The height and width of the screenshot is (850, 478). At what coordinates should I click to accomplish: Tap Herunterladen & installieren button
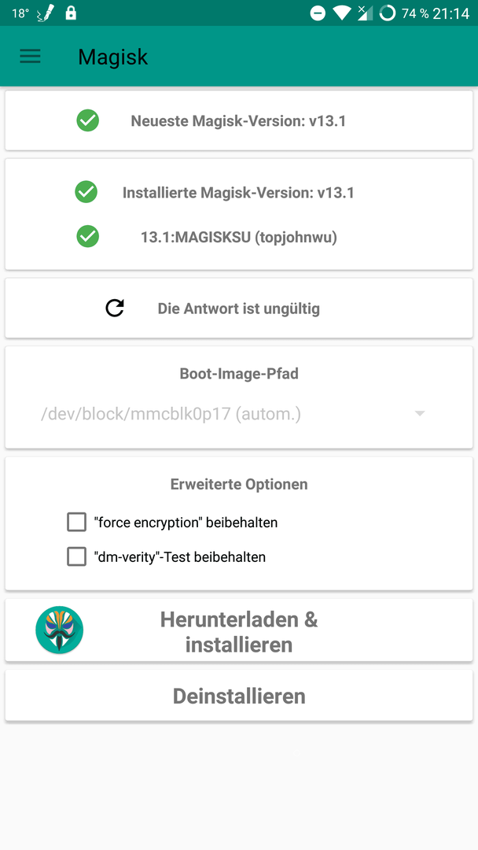(239, 630)
